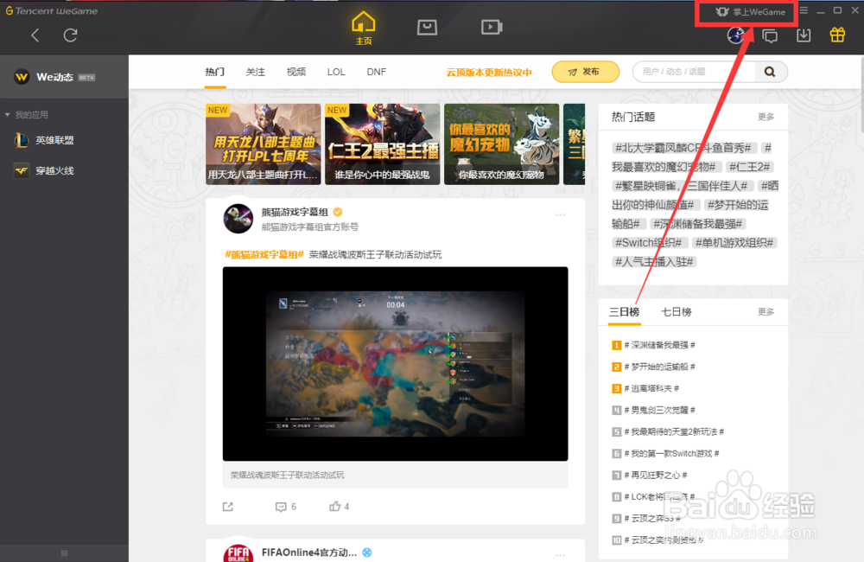Share the 熊猫游戏字幕组 post

point(228,507)
